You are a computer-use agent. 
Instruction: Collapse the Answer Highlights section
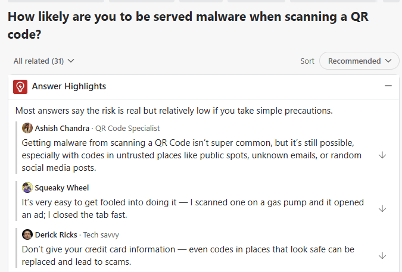388,86
